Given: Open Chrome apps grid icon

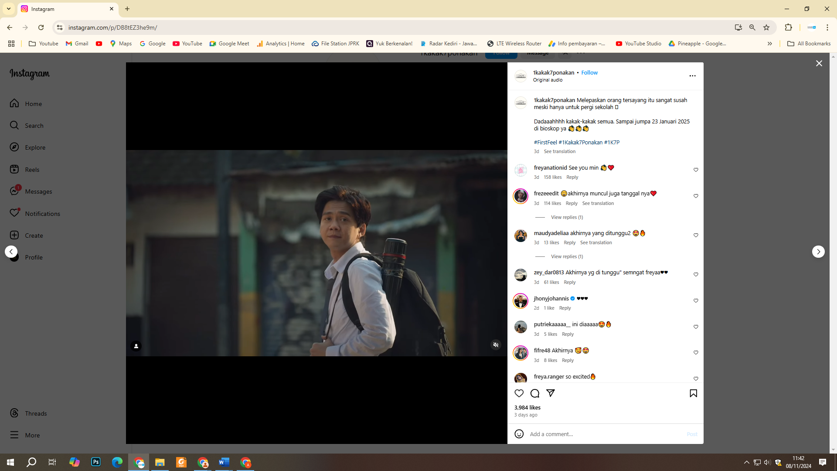Looking at the screenshot, I should point(11,44).
